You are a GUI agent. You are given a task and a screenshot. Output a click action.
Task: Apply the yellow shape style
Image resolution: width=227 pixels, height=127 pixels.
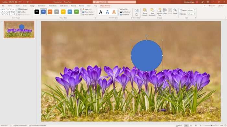63,12
